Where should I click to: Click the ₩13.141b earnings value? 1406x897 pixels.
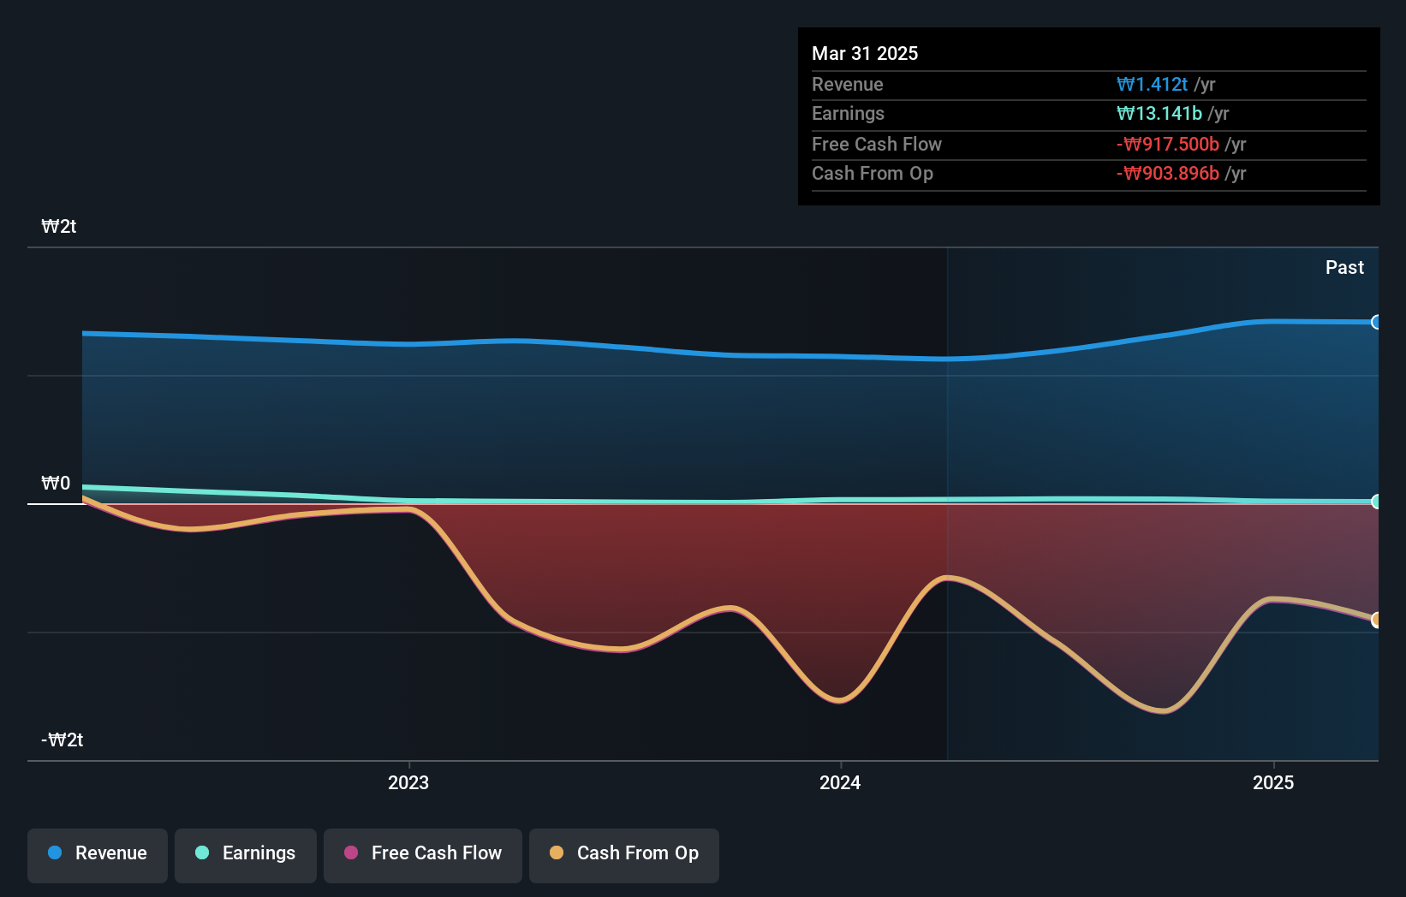[1159, 113]
